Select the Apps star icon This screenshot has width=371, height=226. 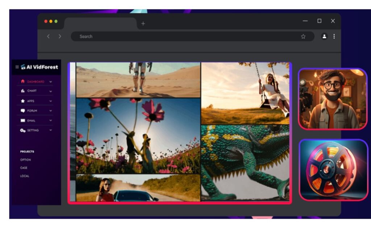coord(23,101)
